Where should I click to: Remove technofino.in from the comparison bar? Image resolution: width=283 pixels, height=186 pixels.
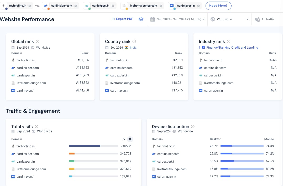(x=30, y=6)
